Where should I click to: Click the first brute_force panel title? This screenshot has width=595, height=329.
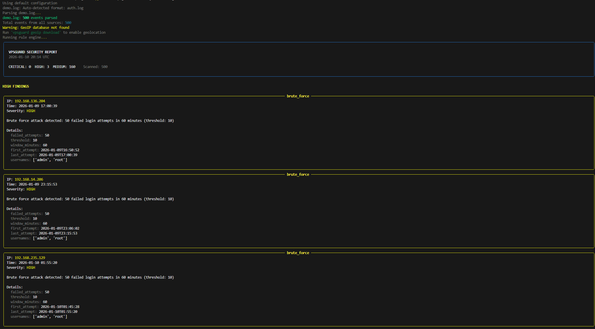[x=298, y=96]
